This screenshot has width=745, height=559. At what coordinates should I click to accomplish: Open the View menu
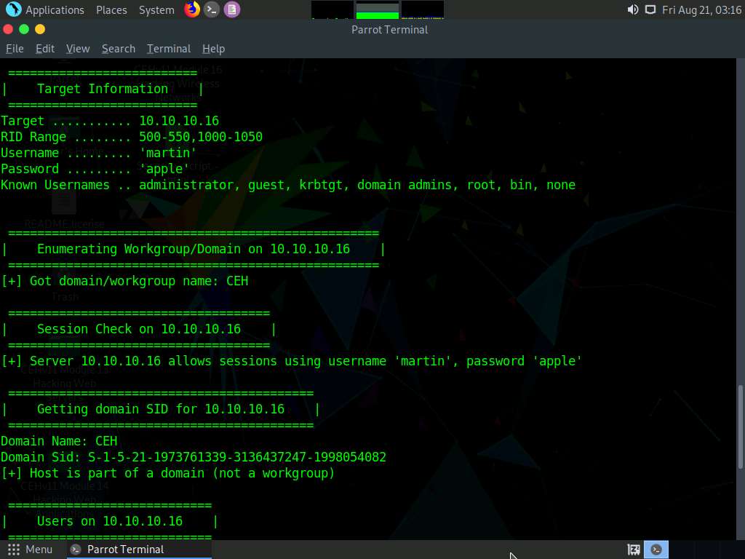click(78, 49)
